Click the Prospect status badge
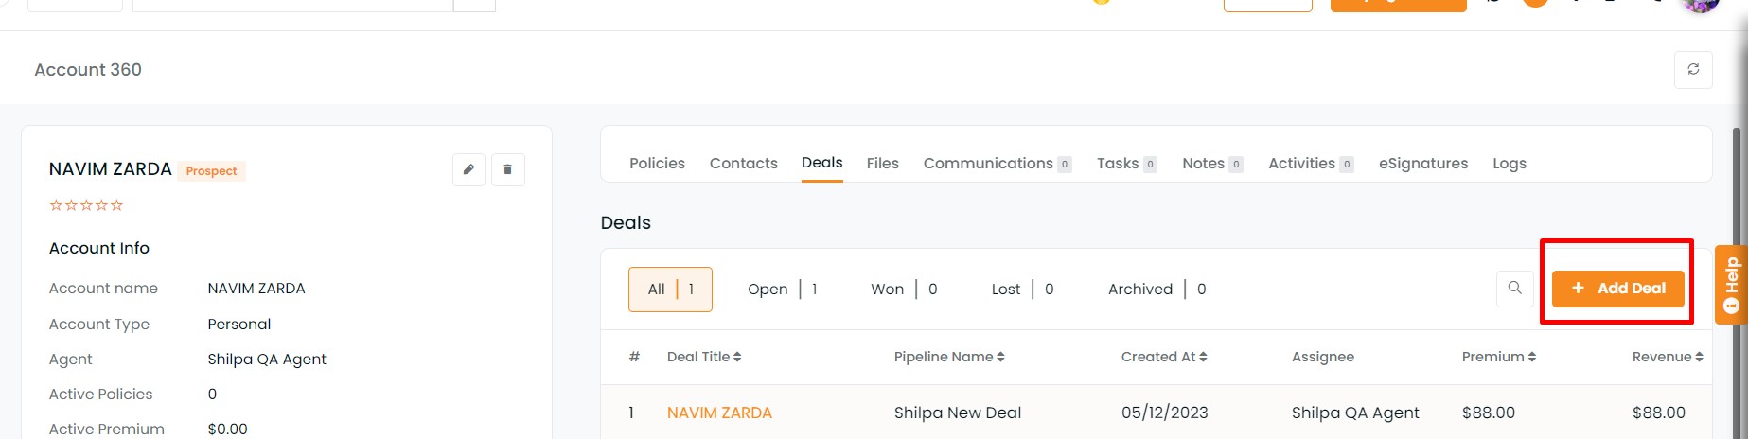The image size is (1748, 439). pos(211,171)
